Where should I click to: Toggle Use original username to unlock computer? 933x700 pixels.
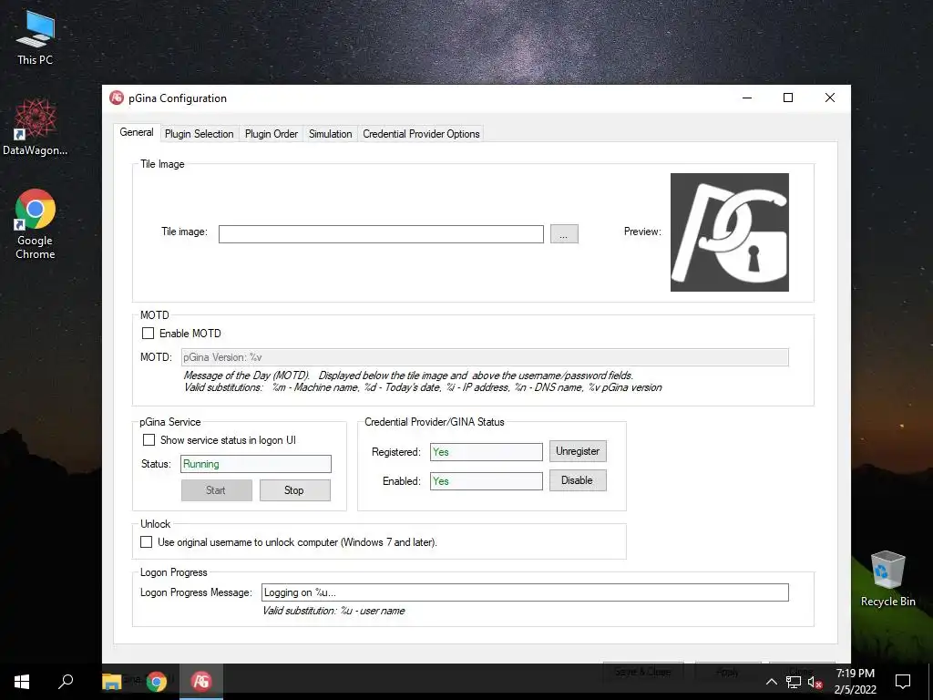(x=147, y=541)
